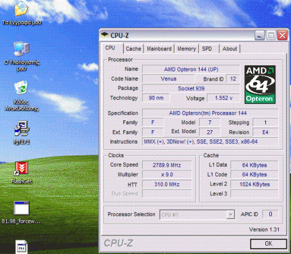Switch to the SPD tab
Viewport: 291px width, 254px height.
coord(207,49)
